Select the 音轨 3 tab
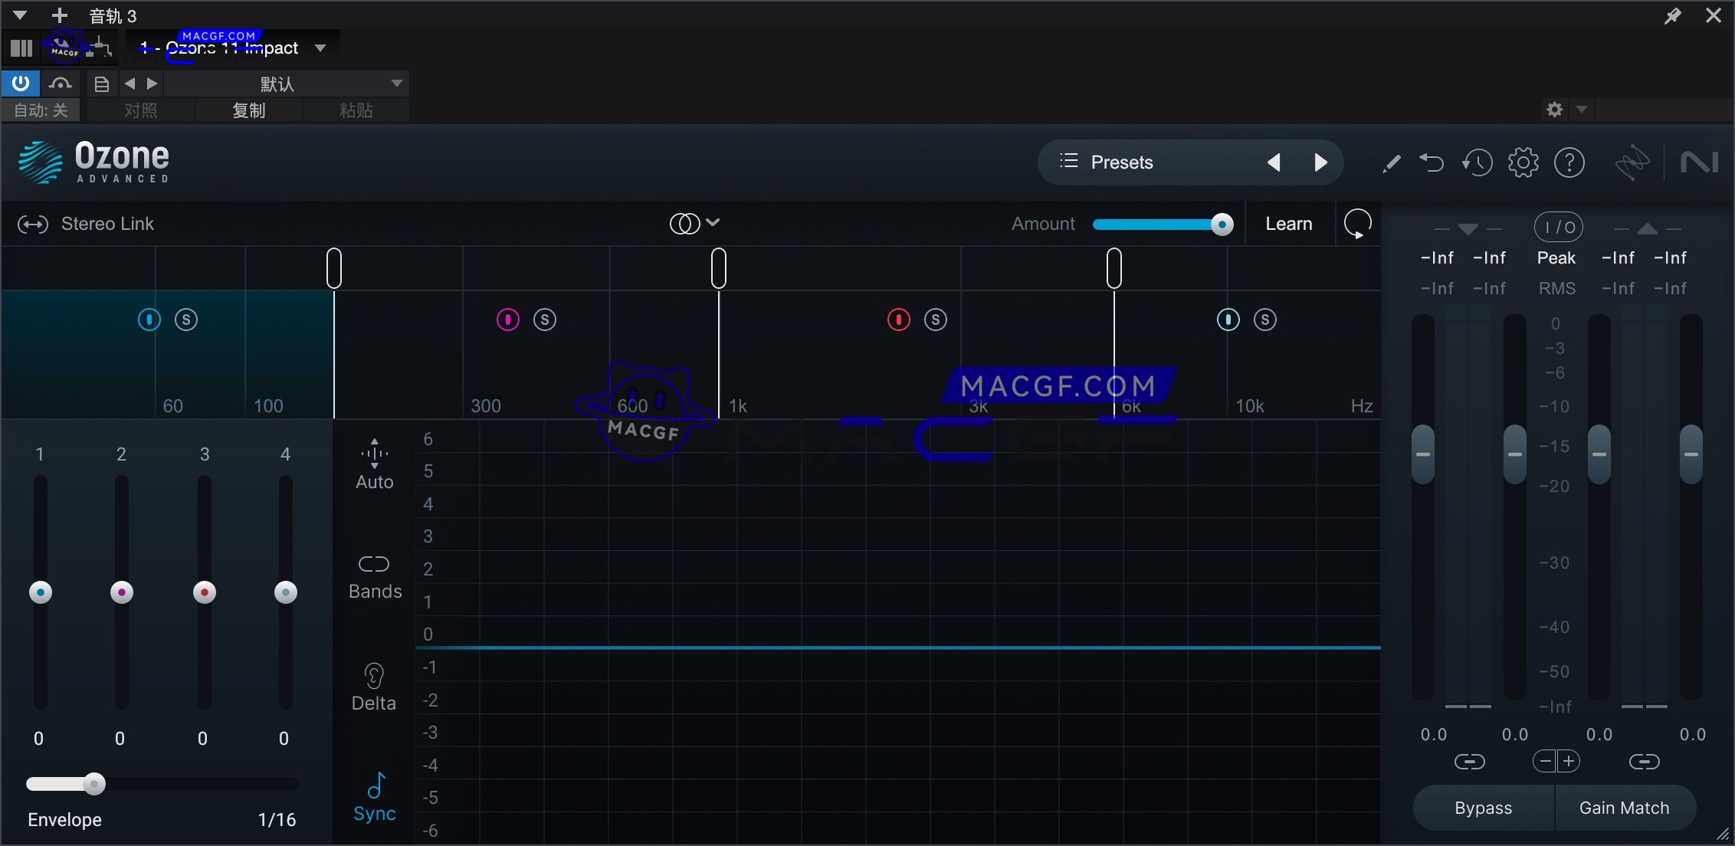Screen dimensions: 1735x846 coord(113,15)
